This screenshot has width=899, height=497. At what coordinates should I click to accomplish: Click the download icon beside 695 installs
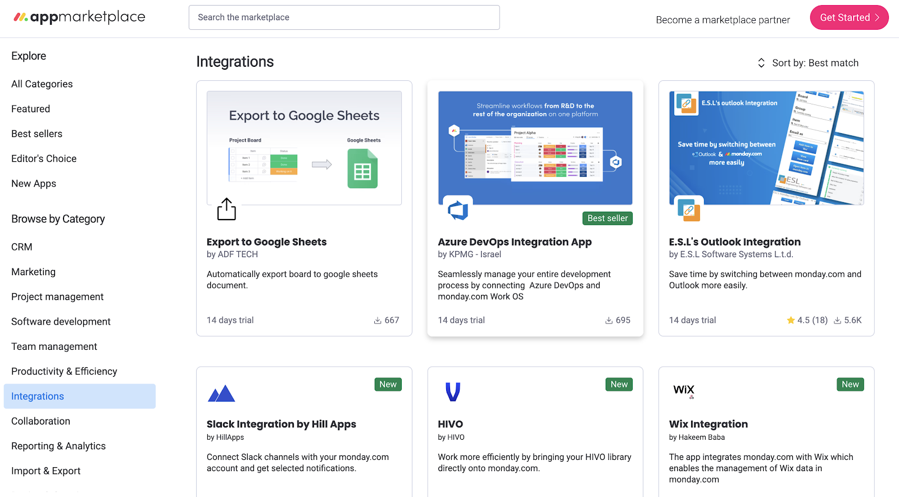[x=609, y=321]
